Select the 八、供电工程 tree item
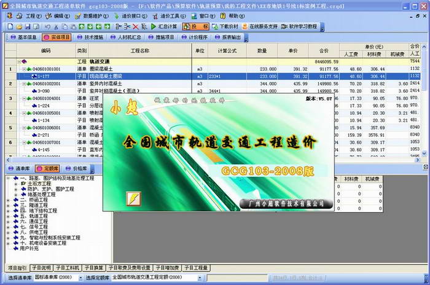 (34, 232)
